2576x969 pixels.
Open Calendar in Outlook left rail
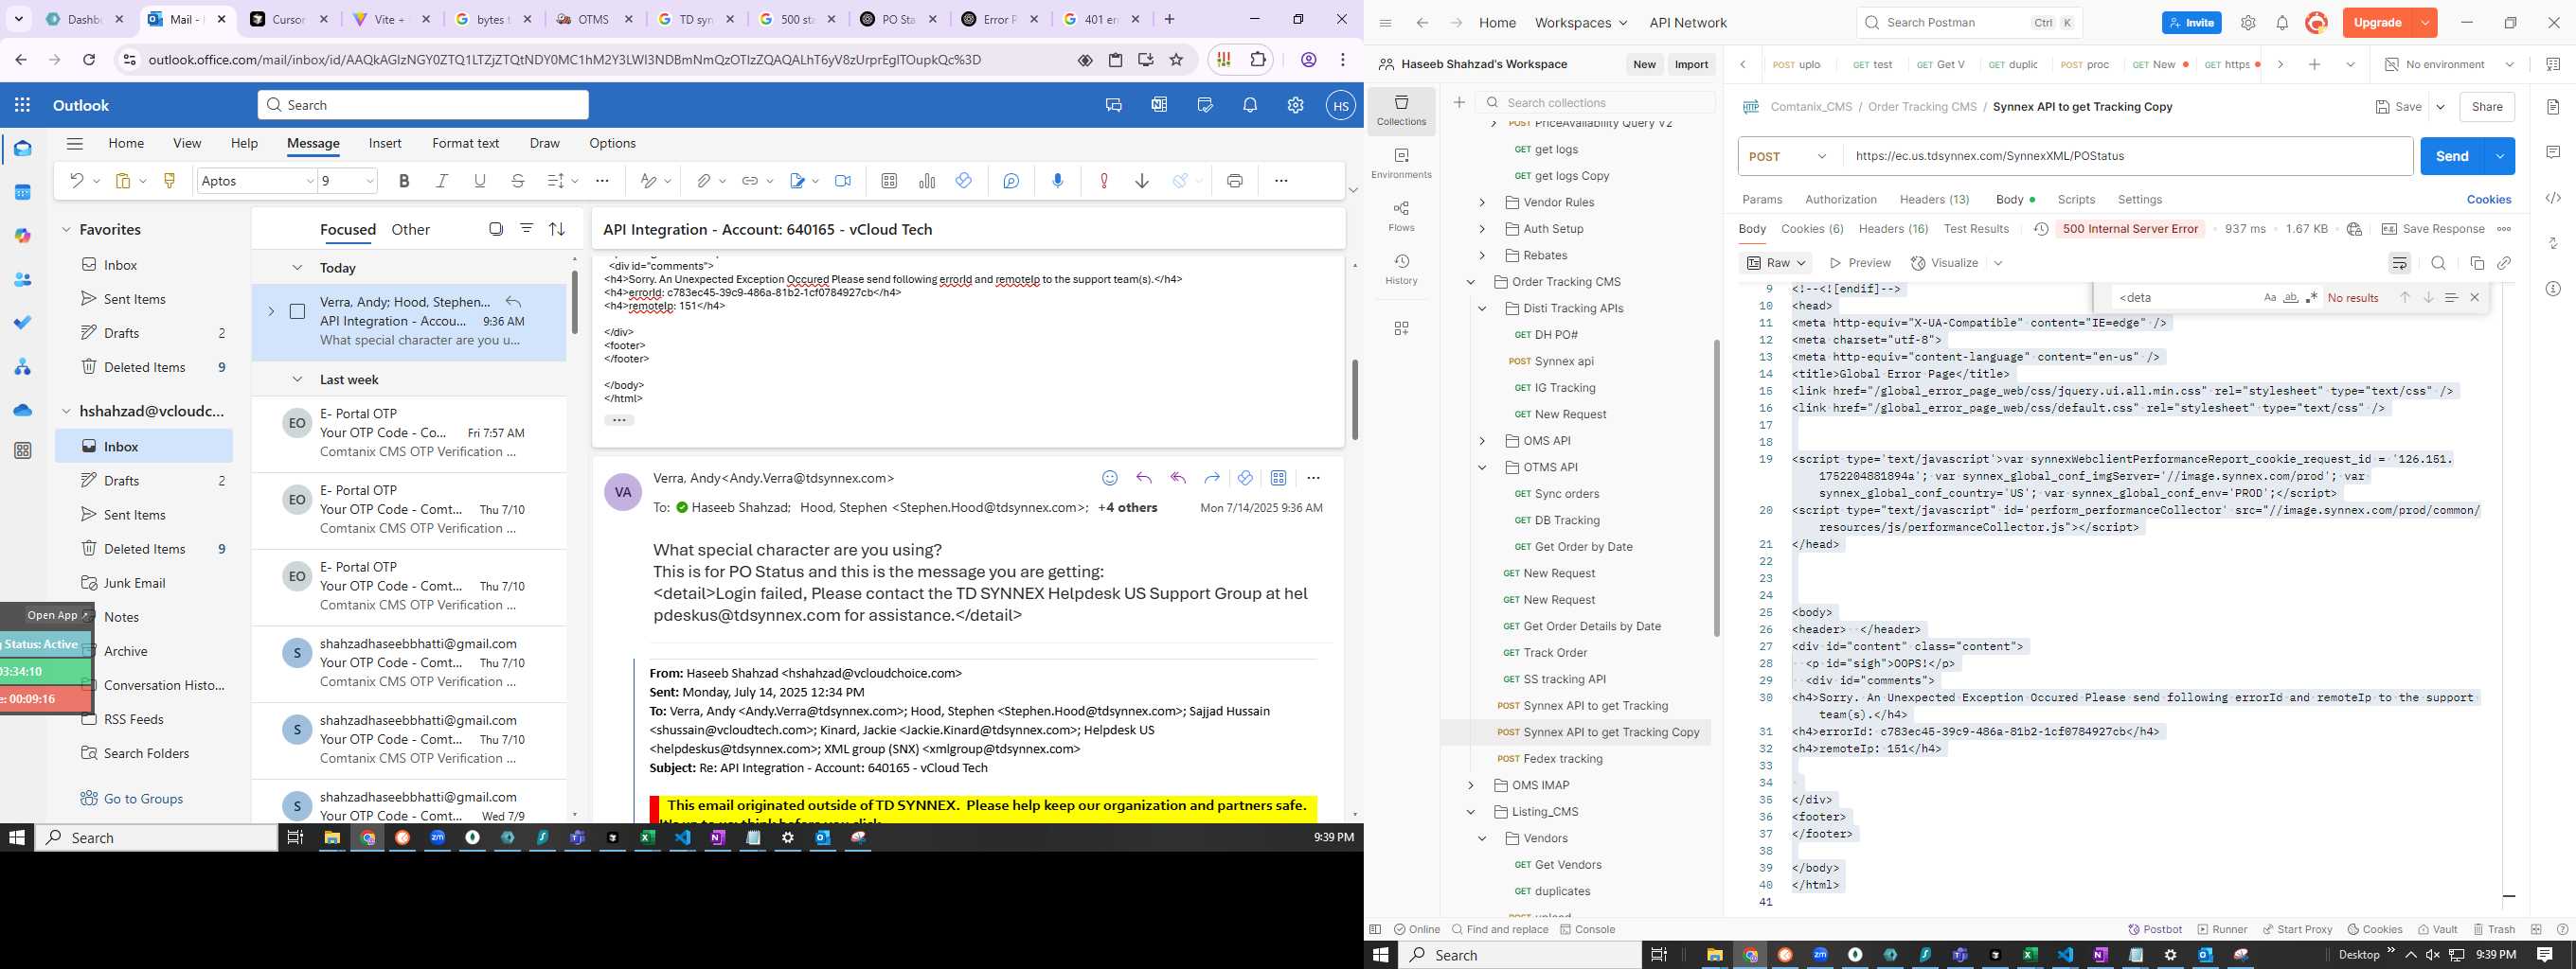point(23,192)
